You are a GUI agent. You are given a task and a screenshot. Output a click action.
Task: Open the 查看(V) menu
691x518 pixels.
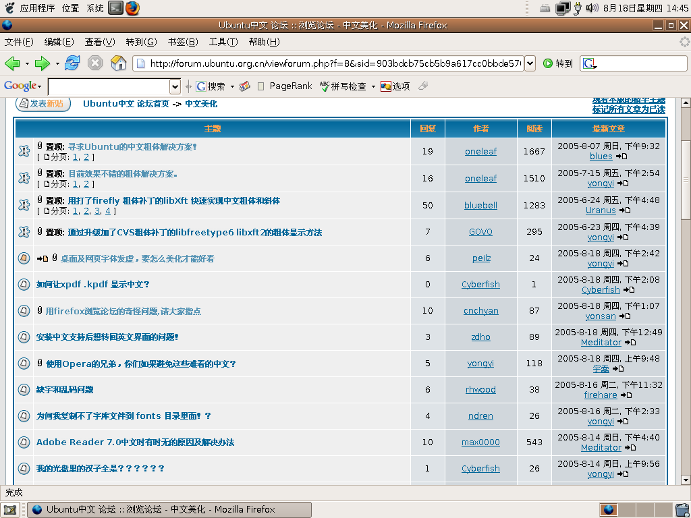pos(100,42)
